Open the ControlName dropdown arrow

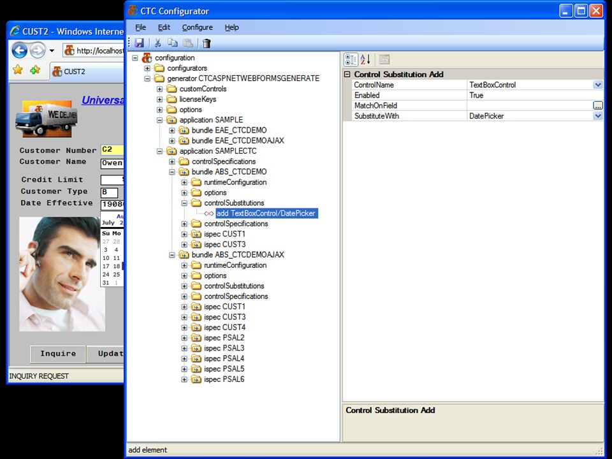[598, 85]
